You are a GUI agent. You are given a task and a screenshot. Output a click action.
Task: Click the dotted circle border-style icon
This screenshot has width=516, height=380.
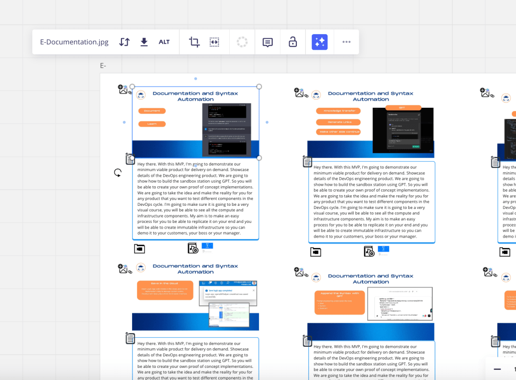click(x=242, y=42)
